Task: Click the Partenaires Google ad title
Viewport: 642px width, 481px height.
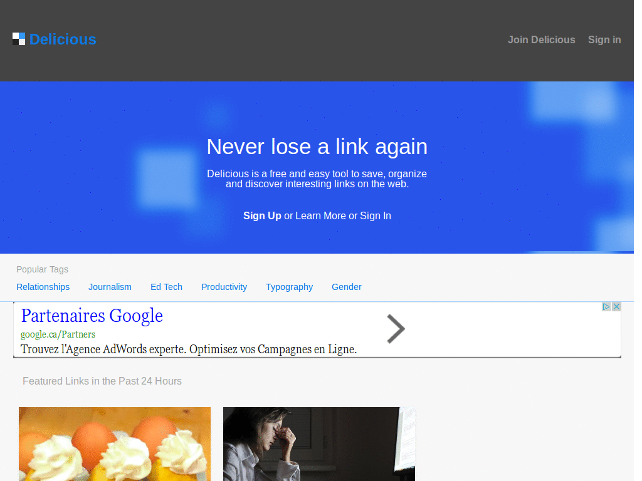Action: 92,316
